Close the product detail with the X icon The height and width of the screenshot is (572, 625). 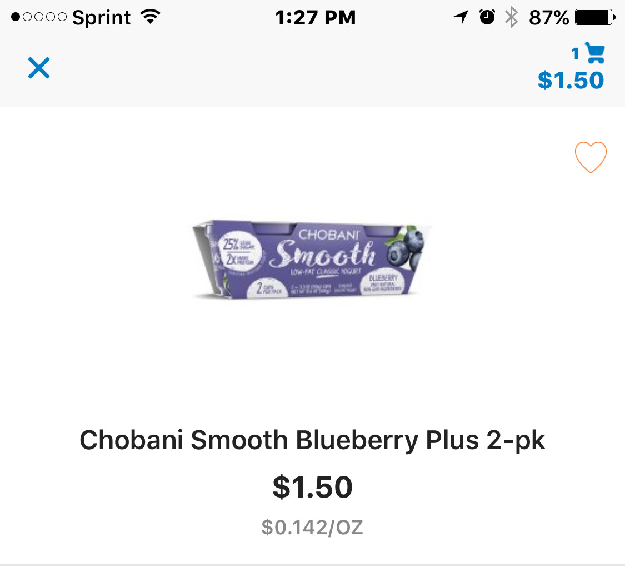coord(39,68)
